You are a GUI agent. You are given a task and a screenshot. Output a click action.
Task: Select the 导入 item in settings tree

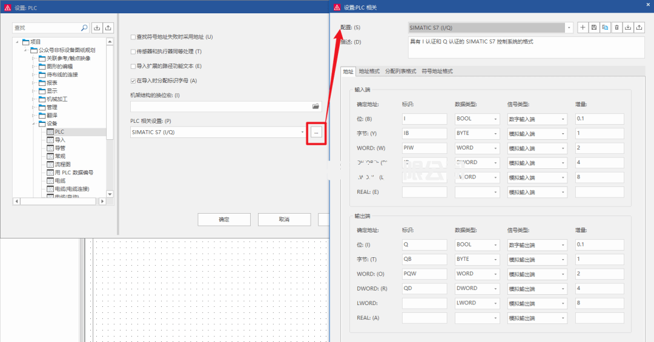coord(60,140)
